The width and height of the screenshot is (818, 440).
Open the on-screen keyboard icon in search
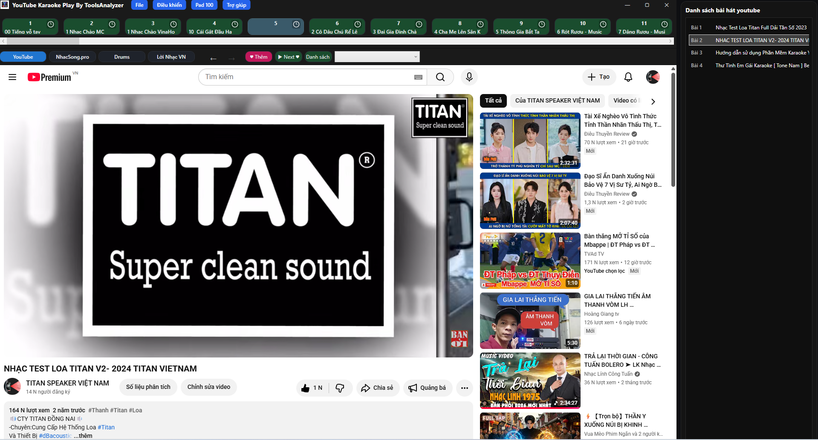pos(419,77)
